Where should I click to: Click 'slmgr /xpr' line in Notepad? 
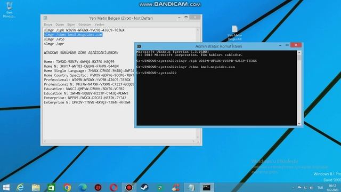click(x=54, y=44)
